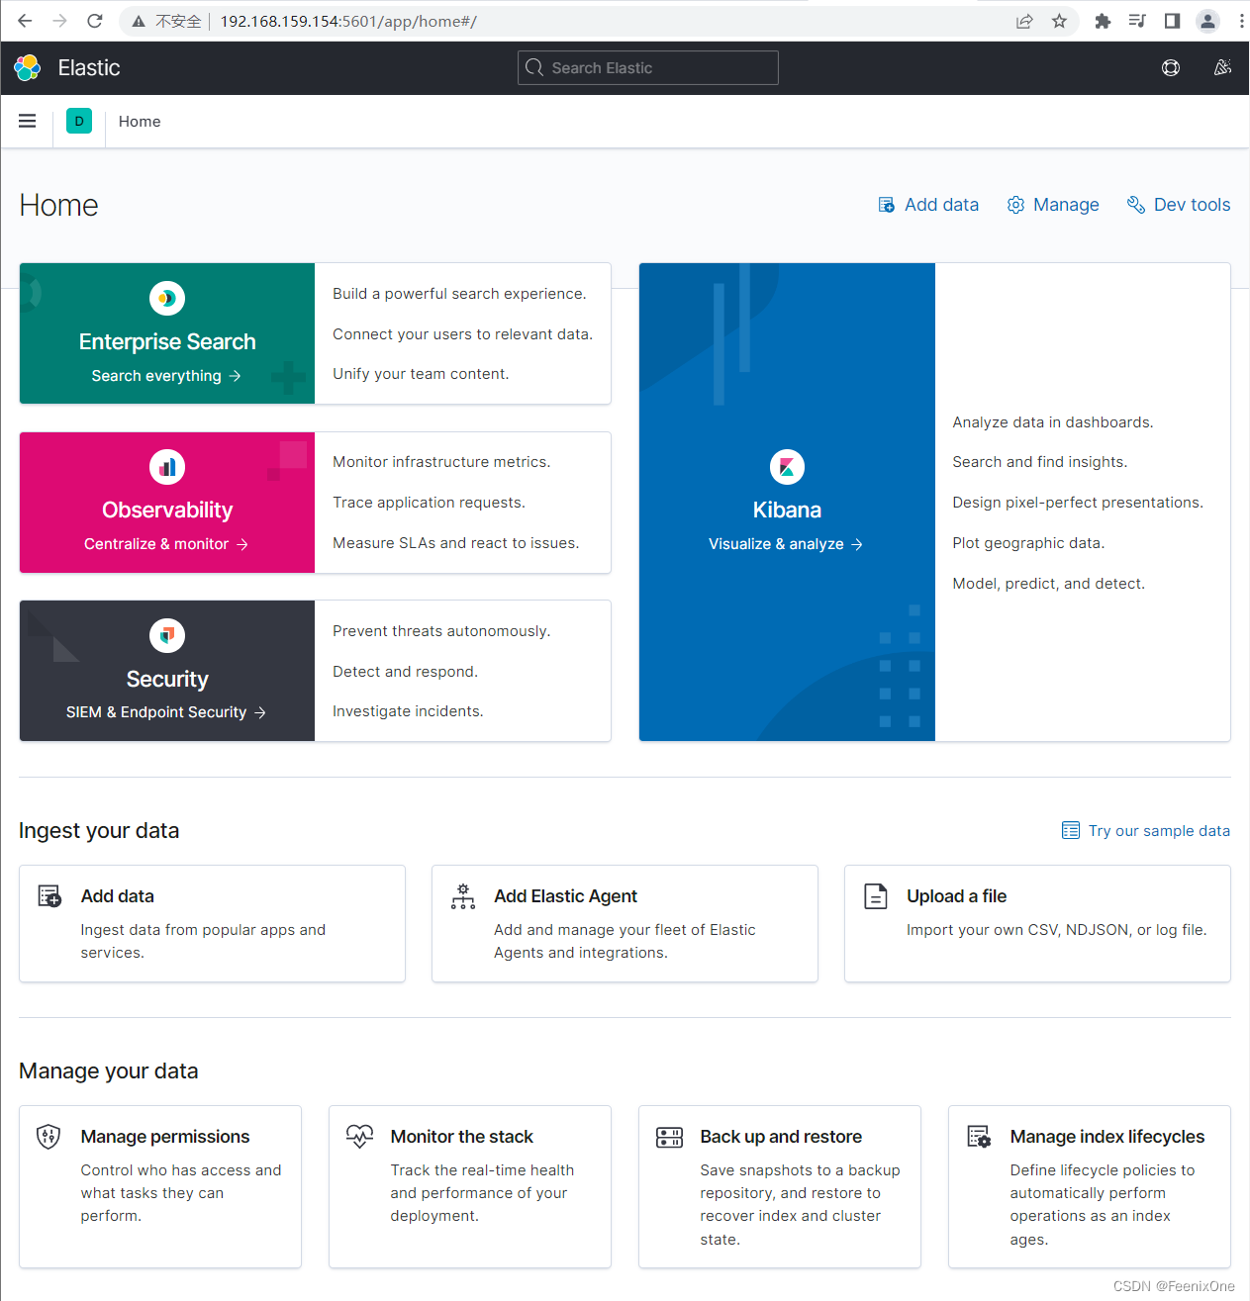Click 'Plot geographic data.' text
Image resolution: width=1250 pixels, height=1301 pixels.
tap(1028, 543)
